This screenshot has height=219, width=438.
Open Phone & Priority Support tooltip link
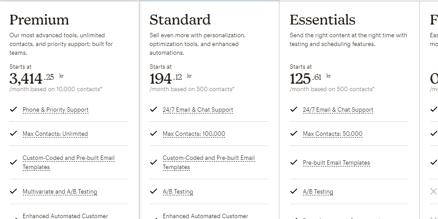(x=55, y=110)
